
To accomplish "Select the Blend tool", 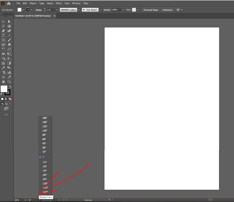I will tap(9, 68).
